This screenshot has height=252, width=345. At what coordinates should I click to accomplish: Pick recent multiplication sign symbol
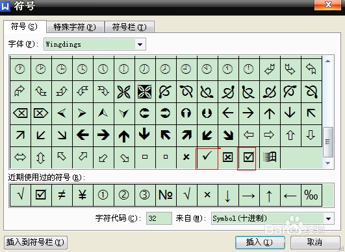click(x=207, y=195)
